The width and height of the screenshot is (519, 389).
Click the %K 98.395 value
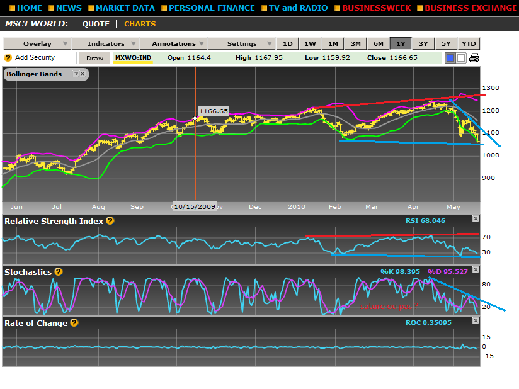pyautogui.click(x=400, y=271)
